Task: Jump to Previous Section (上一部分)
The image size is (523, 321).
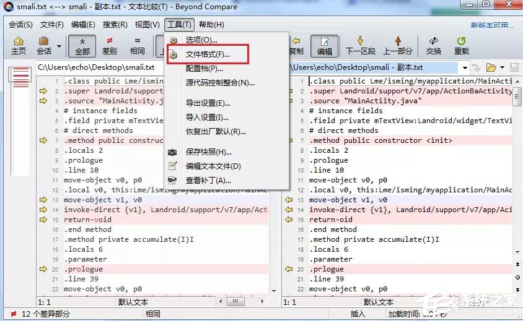Action: [x=398, y=46]
